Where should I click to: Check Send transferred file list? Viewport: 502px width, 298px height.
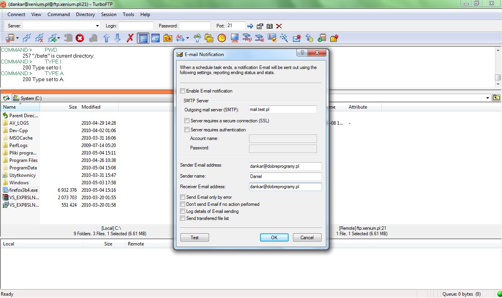182,218
